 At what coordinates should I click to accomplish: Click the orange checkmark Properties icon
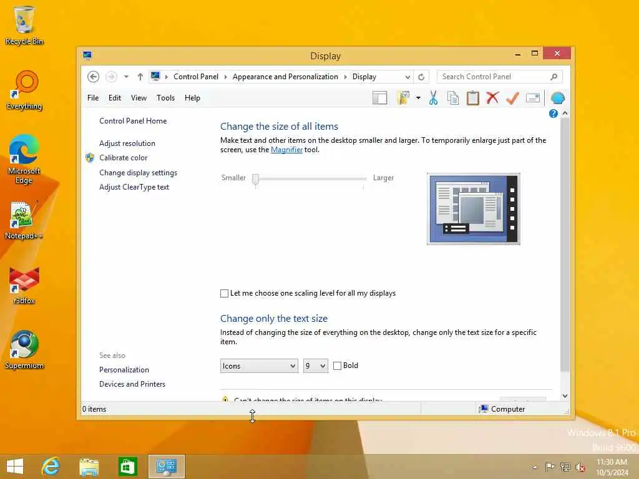click(513, 98)
